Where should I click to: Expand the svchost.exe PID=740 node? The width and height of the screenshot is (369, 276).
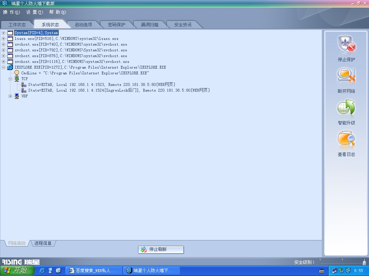pyautogui.click(x=3, y=44)
